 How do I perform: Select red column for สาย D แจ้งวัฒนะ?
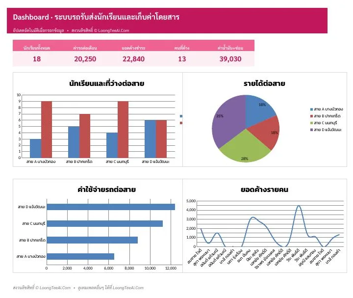(x=161, y=139)
